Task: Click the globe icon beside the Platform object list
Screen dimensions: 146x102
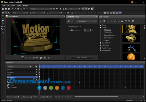Action: [x=54, y=9]
